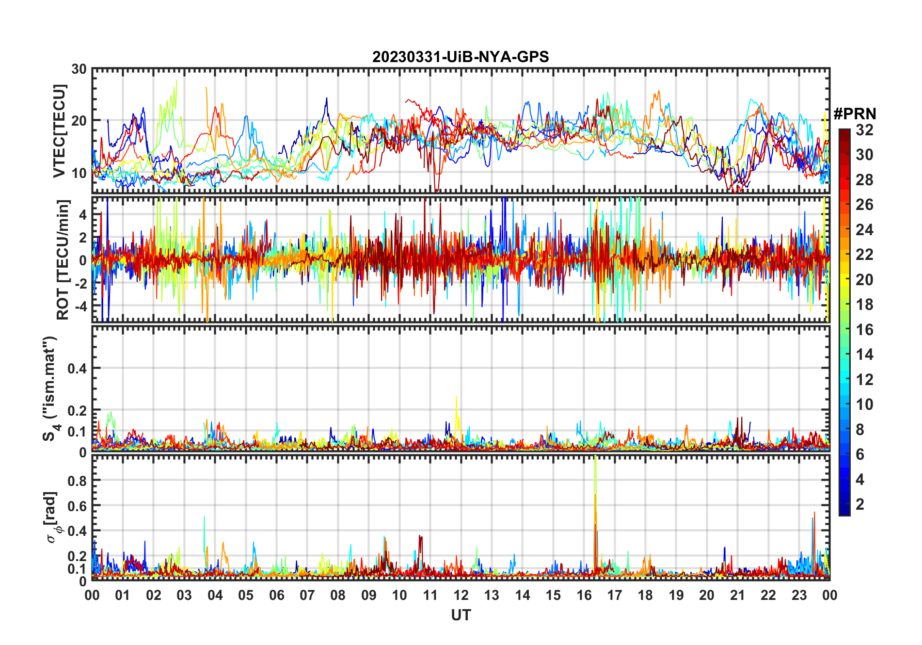The width and height of the screenshot is (922, 645).
Task: Click the UT hour tick label 23
Action: coord(799,596)
